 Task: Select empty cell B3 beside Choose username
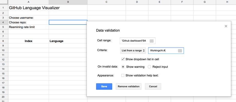[x=68, y=18]
